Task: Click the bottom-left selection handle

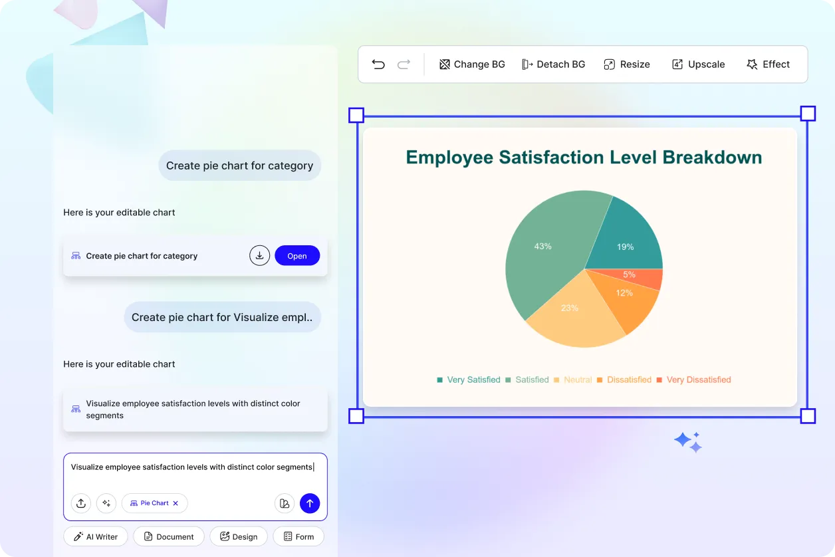Action: click(356, 416)
